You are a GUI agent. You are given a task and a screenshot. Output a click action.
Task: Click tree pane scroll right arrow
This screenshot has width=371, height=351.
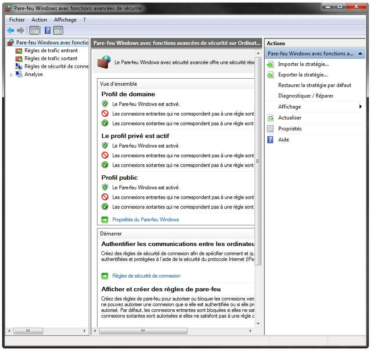pyautogui.click(x=84, y=331)
